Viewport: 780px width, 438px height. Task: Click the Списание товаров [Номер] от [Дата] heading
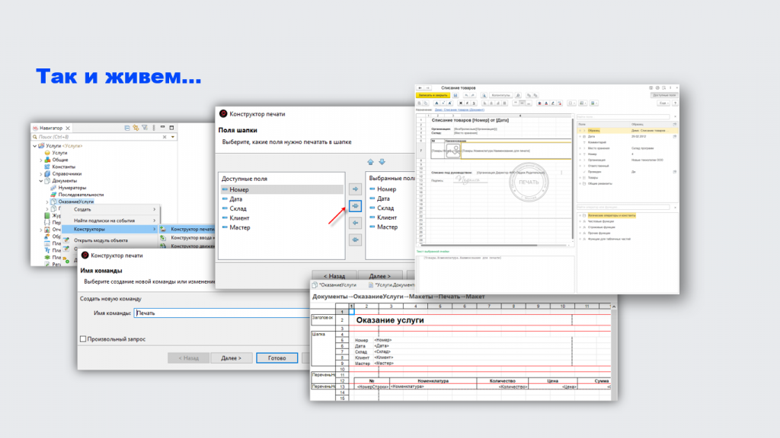[470, 120]
